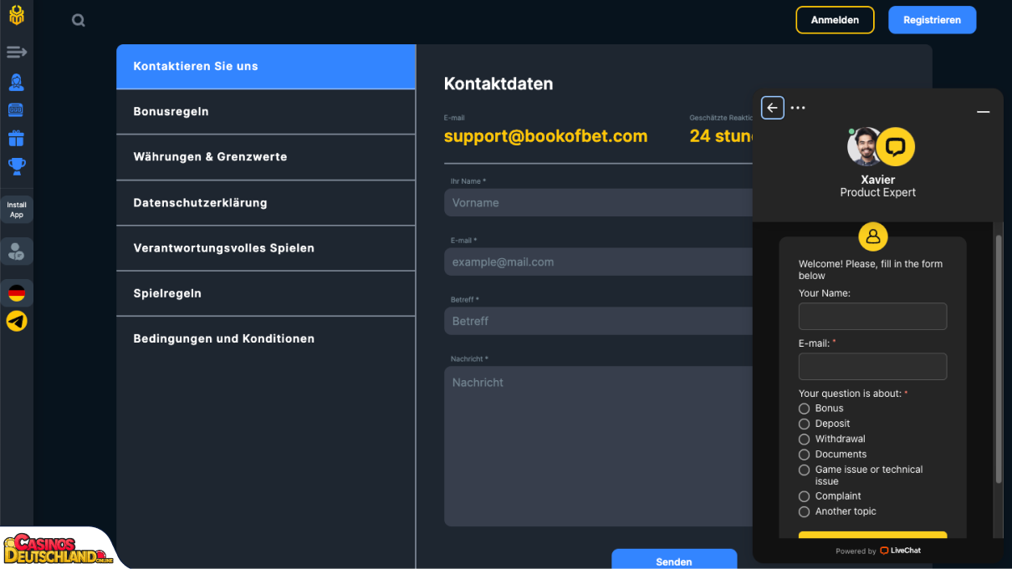The height and width of the screenshot is (569, 1012).
Task: Open Verantwortungsvolles Spielen menu item
Action: 265,248
